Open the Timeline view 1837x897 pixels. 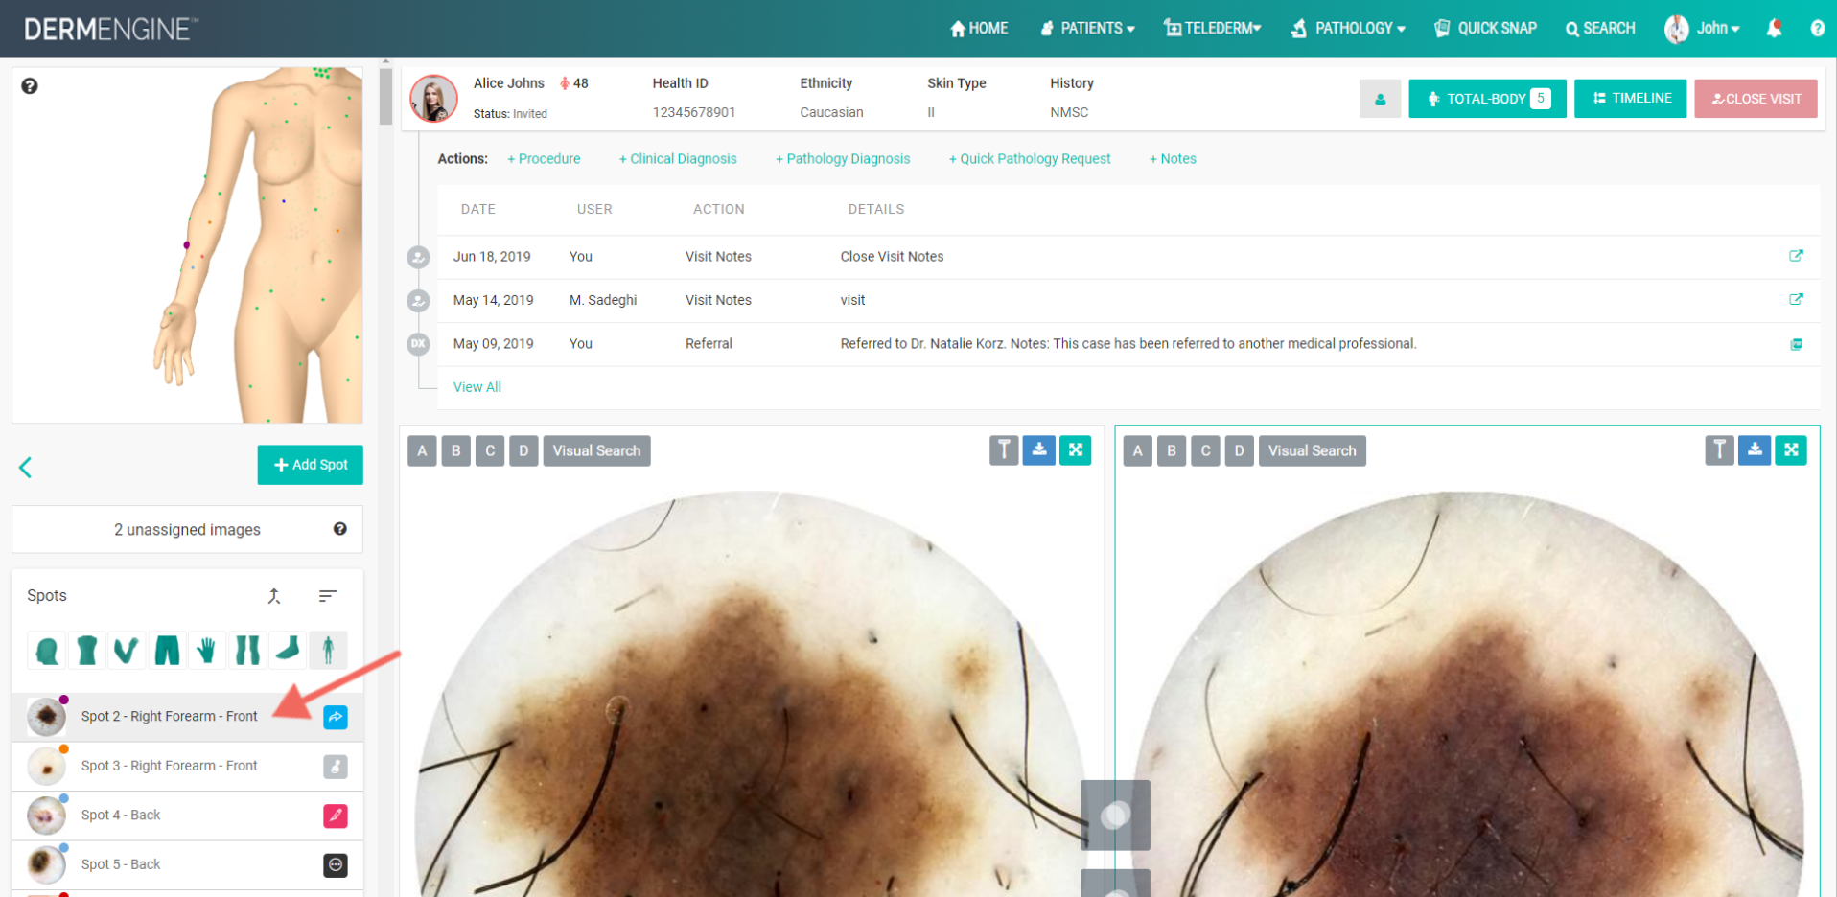coord(1631,99)
